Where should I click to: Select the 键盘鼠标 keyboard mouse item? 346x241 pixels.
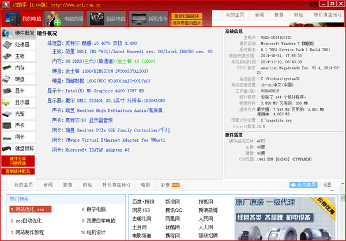tap(17, 148)
